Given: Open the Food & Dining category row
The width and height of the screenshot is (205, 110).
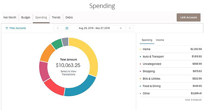Looking at the screenshot, I should (x=172, y=86).
